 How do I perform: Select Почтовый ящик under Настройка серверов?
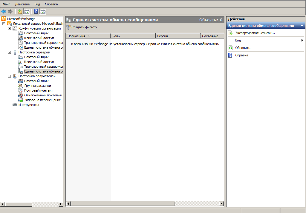[x=36, y=57]
